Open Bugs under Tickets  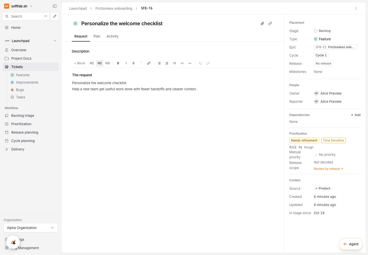(x=20, y=90)
